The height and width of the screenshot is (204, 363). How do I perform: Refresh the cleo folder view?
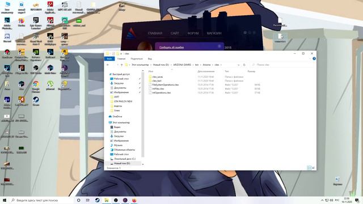pos(244,65)
